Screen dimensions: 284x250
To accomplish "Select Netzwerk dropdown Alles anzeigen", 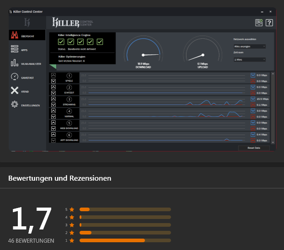I will pyautogui.click(x=250, y=47).
